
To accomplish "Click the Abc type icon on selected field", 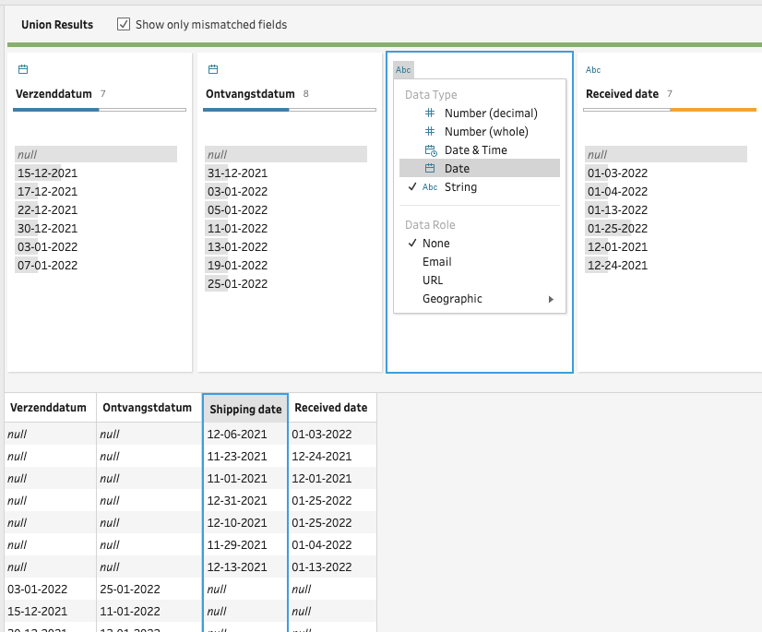I will click(x=403, y=69).
